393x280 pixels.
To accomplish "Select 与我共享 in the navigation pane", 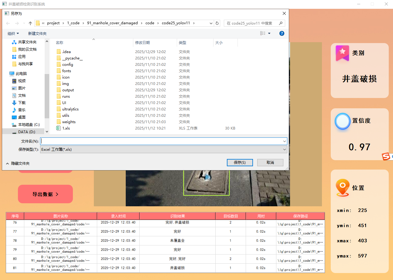I will [22, 64].
